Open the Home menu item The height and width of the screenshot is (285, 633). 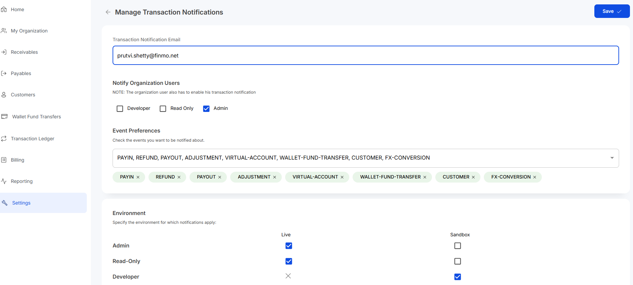(17, 9)
